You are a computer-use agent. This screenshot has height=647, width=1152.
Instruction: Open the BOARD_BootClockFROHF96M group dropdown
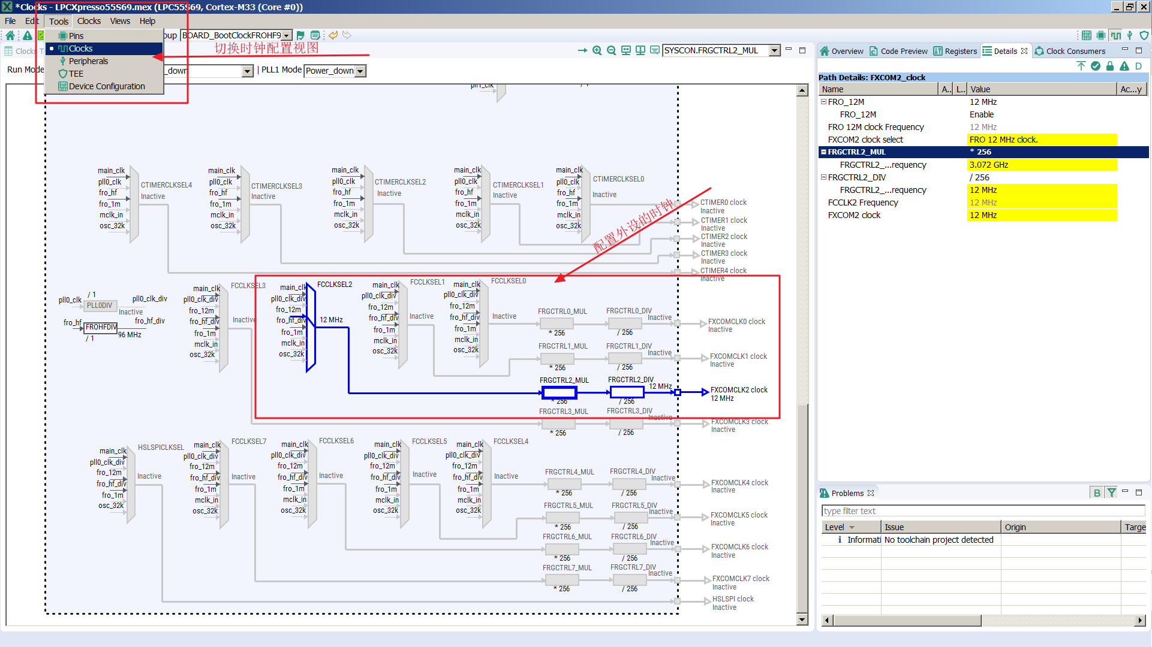coord(287,35)
